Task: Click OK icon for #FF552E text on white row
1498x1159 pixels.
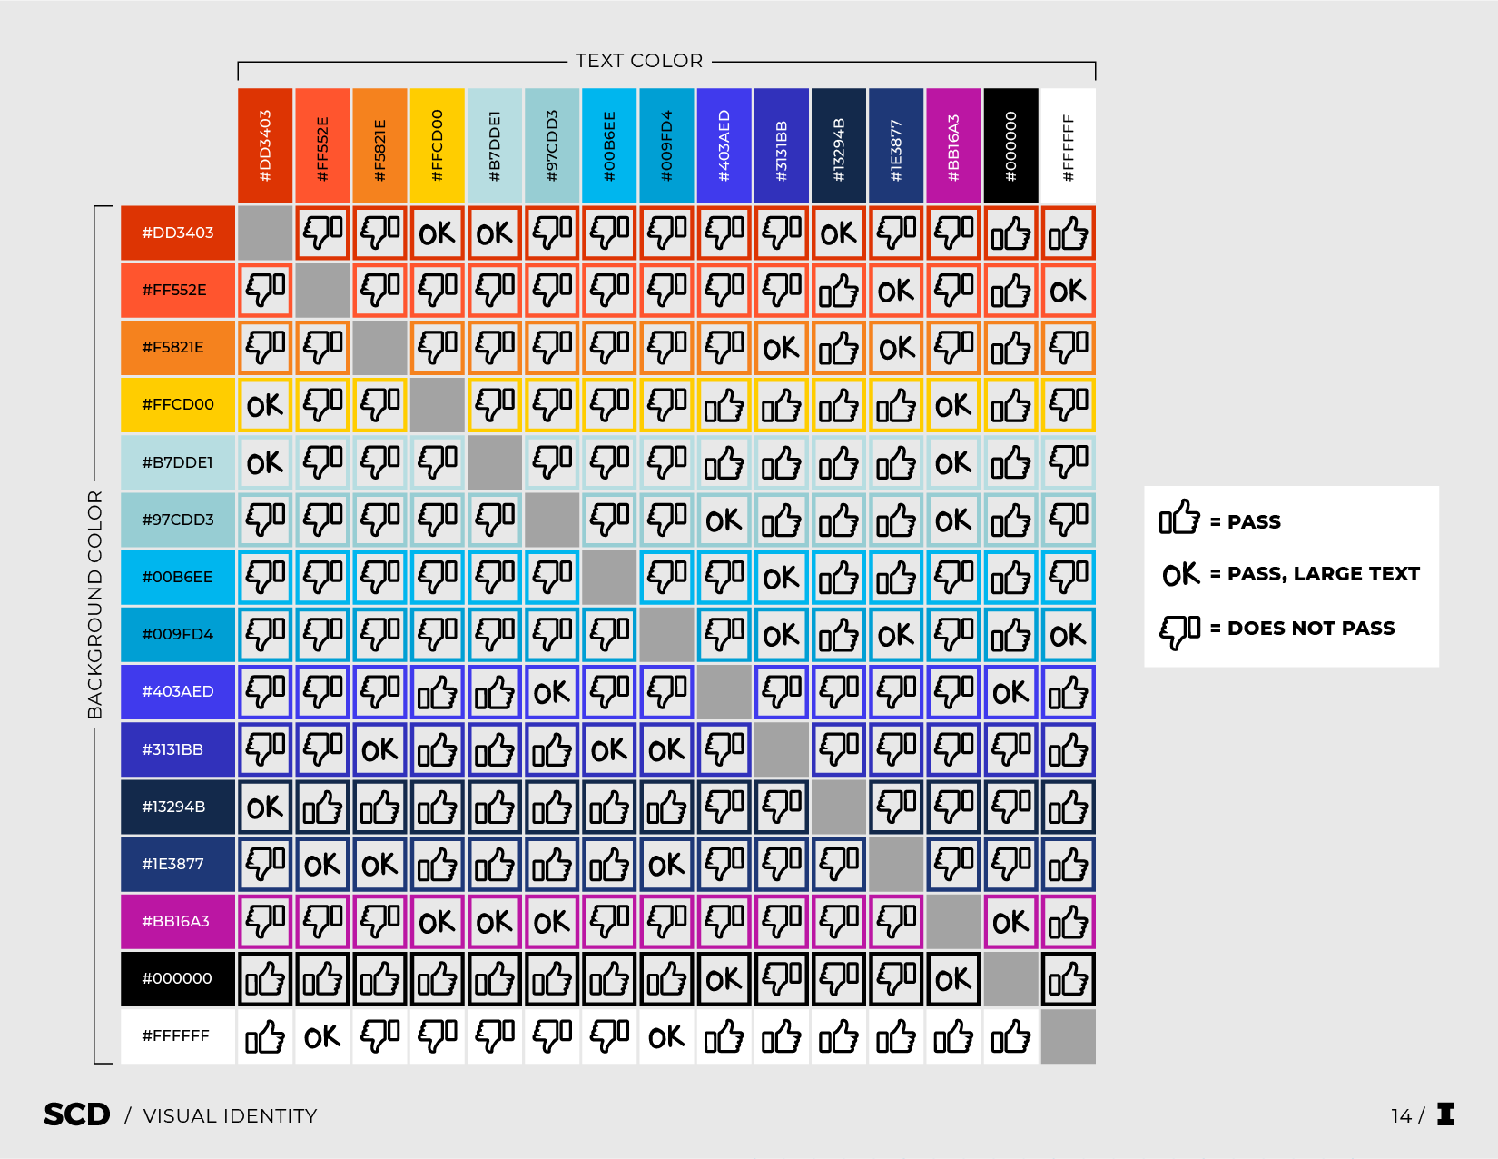Action: 322,1036
